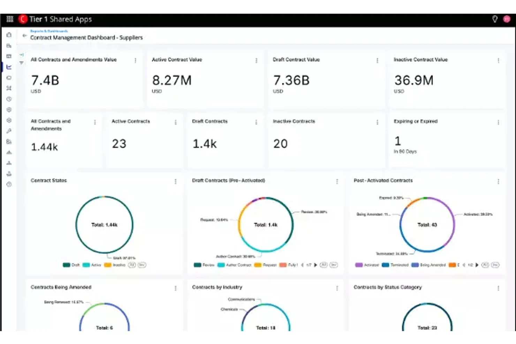Open Draft Contracts (Pre-Activated) chart options menu

point(337,181)
